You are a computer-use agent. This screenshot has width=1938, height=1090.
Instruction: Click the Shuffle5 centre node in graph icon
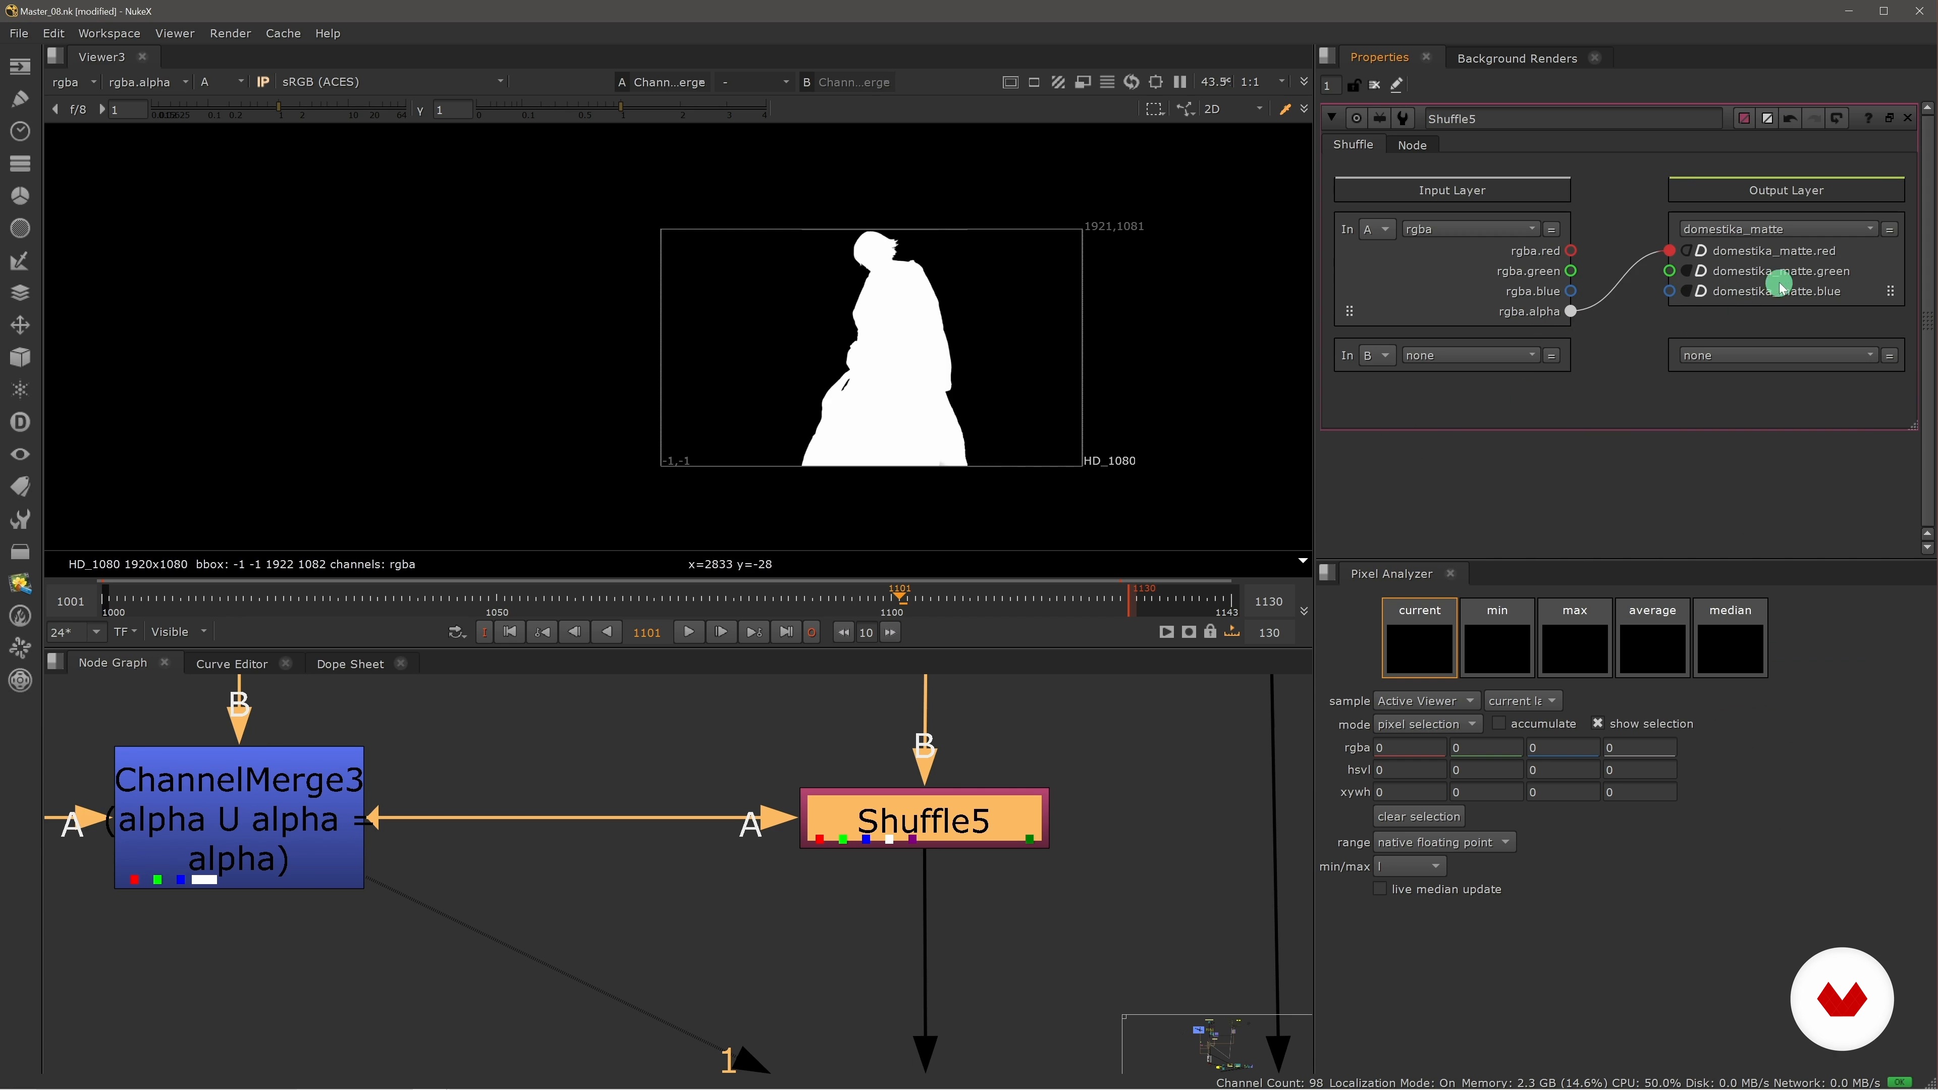[x=1357, y=118]
